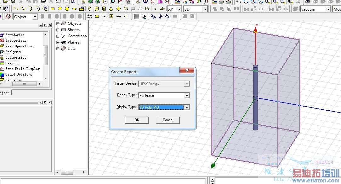Select the Draw box tool
The image size is (341, 184).
point(89,9)
